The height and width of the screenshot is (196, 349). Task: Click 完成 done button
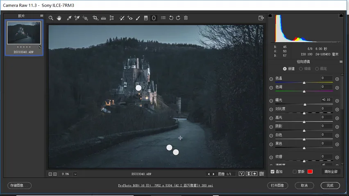(x=330, y=185)
